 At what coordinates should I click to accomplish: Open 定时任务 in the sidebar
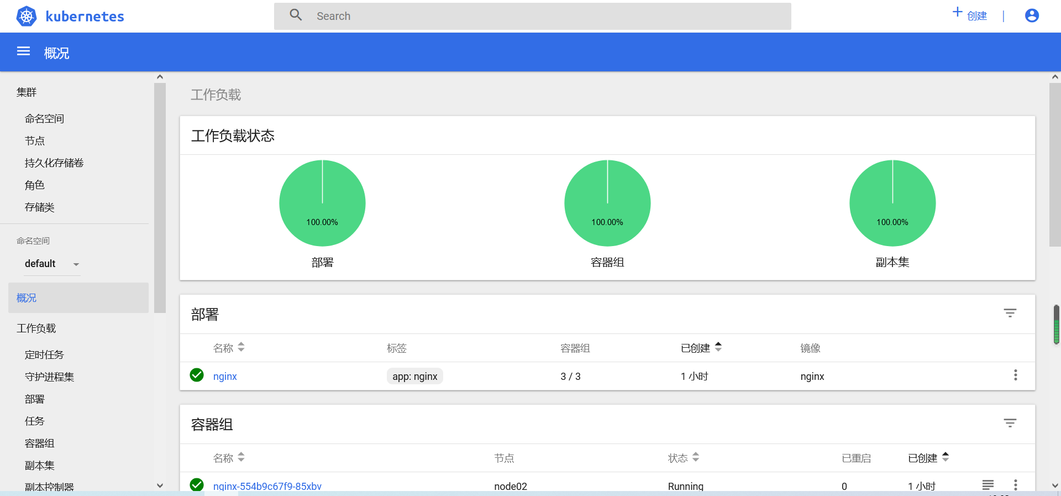(x=44, y=355)
